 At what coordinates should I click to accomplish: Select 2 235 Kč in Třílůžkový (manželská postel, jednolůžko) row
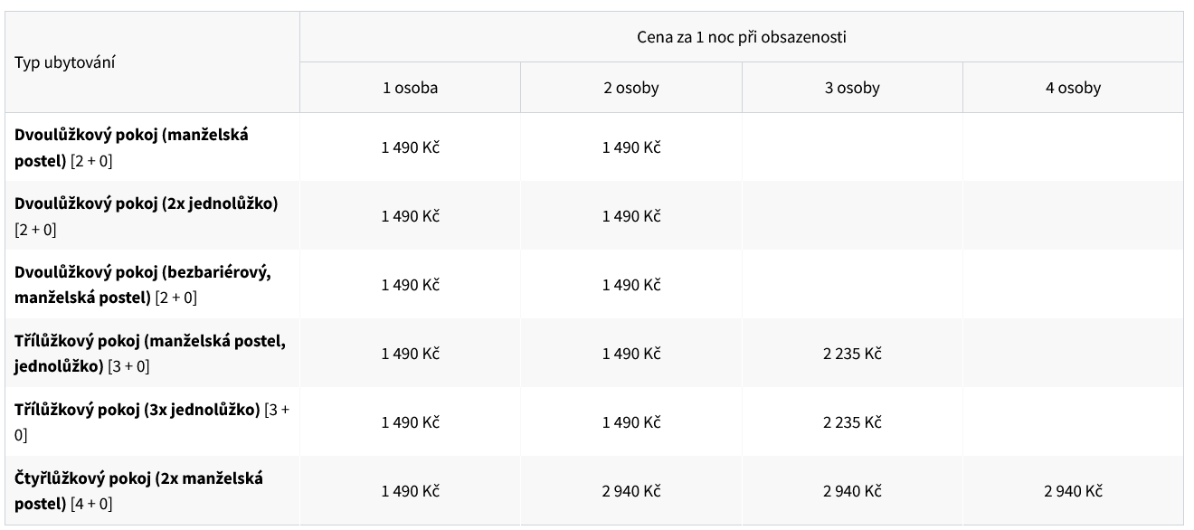tap(852, 354)
